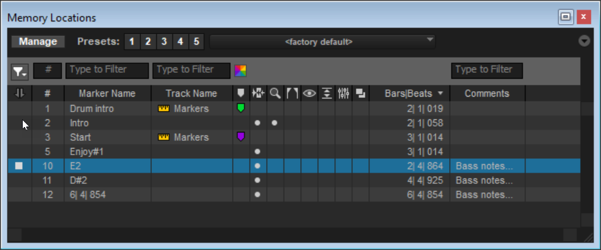The image size is (601, 250).
Task: Open the filter funnel dropdown menu
Action: [x=20, y=72]
